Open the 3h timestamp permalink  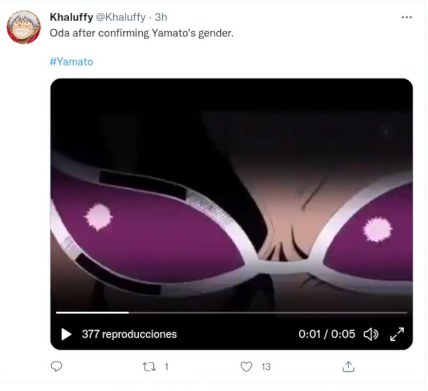(x=161, y=17)
